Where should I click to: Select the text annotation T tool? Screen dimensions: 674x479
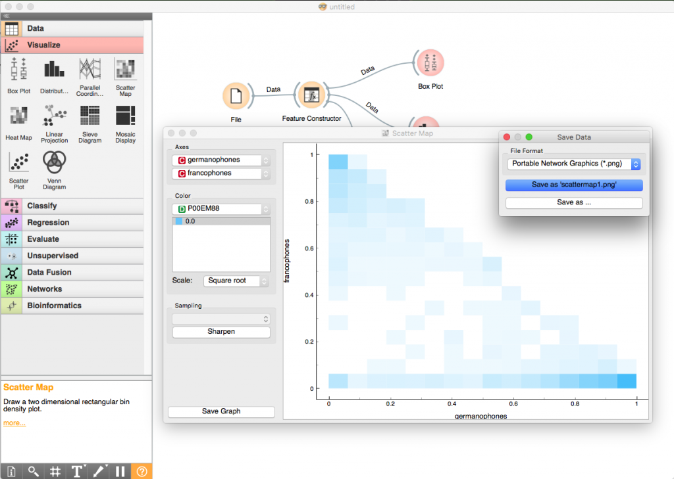[78, 472]
